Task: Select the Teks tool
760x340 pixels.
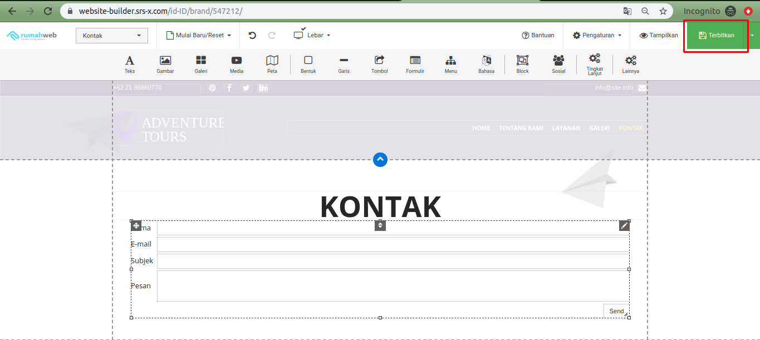Action: [130, 64]
